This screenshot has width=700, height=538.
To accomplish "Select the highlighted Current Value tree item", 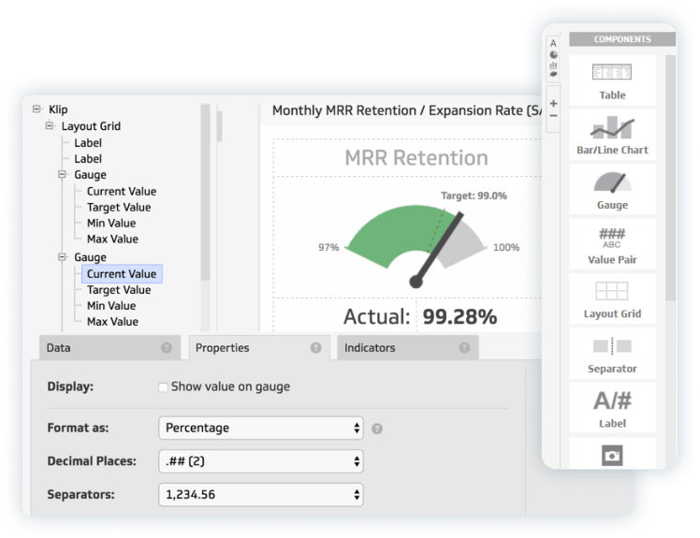I will pos(122,274).
